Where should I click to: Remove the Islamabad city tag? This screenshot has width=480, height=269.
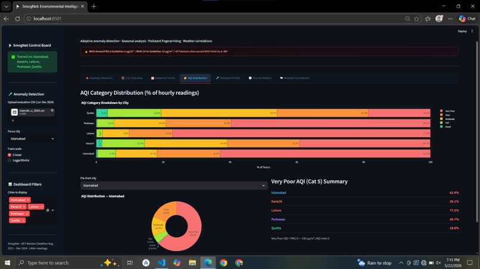tap(28, 200)
